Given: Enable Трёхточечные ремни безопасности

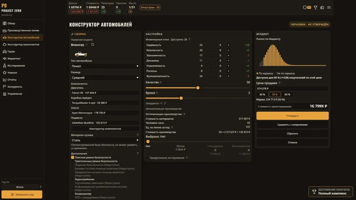Looking at the screenshot, I should [x=73, y=161].
